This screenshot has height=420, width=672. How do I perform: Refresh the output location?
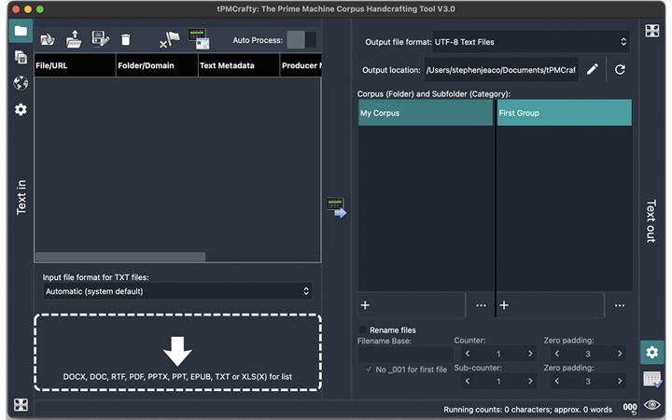point(620,69)
